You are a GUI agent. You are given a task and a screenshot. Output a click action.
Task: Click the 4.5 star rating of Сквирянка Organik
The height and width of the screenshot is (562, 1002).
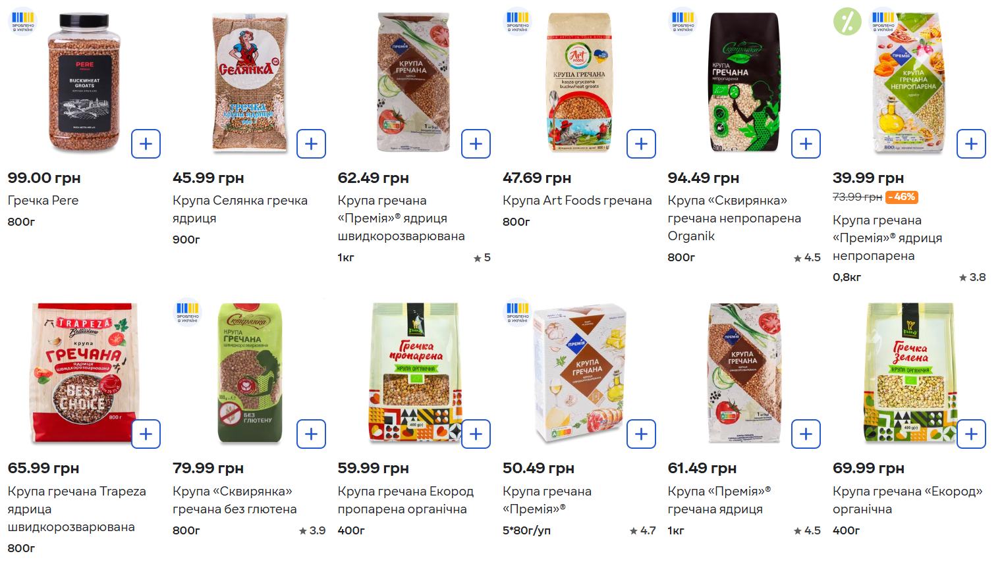tap(807, 258)
